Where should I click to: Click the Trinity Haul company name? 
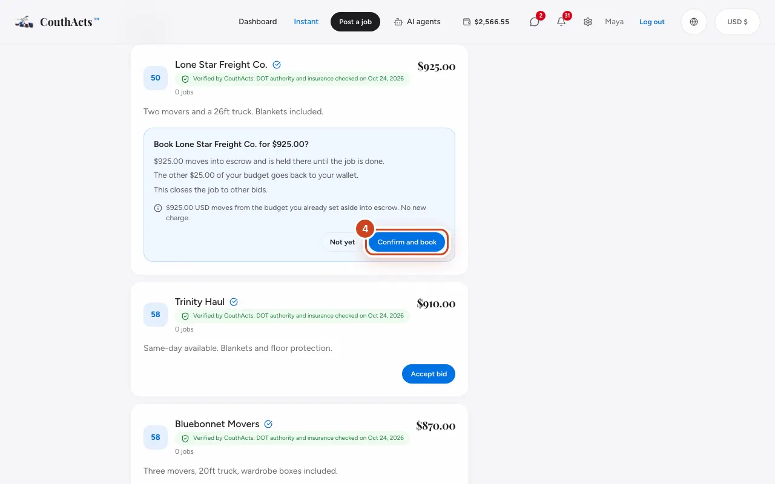pyautogui.click(x=200, y=302)
